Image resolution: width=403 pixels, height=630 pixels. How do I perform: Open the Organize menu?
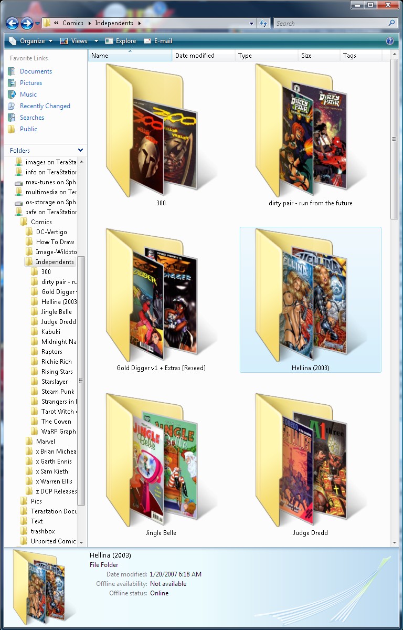point(31,41)
